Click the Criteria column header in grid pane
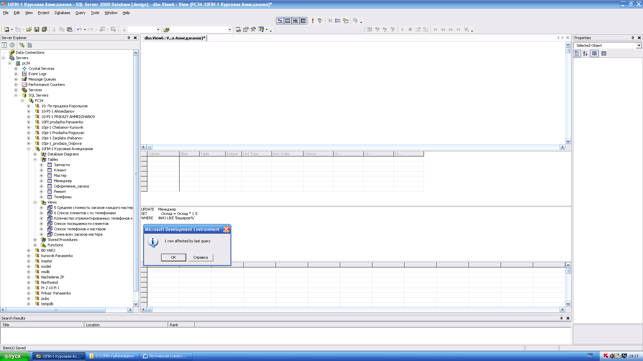This screenshot has width=643, height=361. 318,154
